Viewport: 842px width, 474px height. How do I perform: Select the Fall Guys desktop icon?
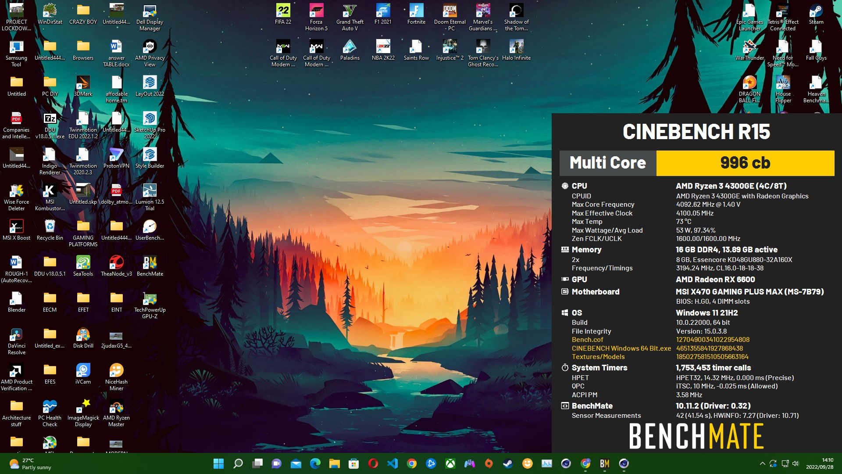pos(816,50)
